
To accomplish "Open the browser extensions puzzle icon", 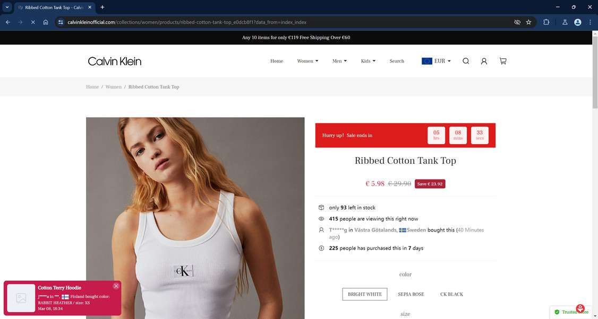I will tap(546, 22).
